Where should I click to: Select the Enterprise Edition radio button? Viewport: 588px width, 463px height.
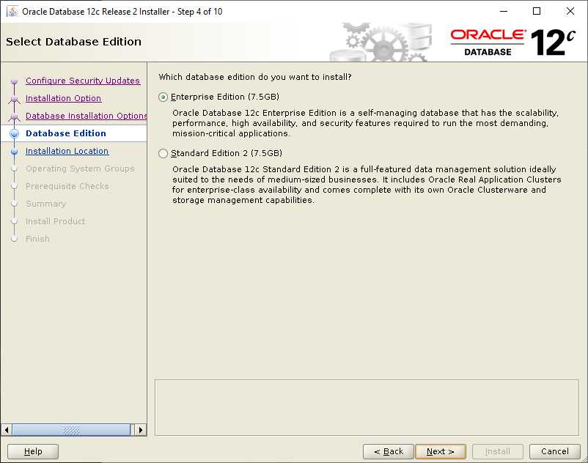[163, 97]
